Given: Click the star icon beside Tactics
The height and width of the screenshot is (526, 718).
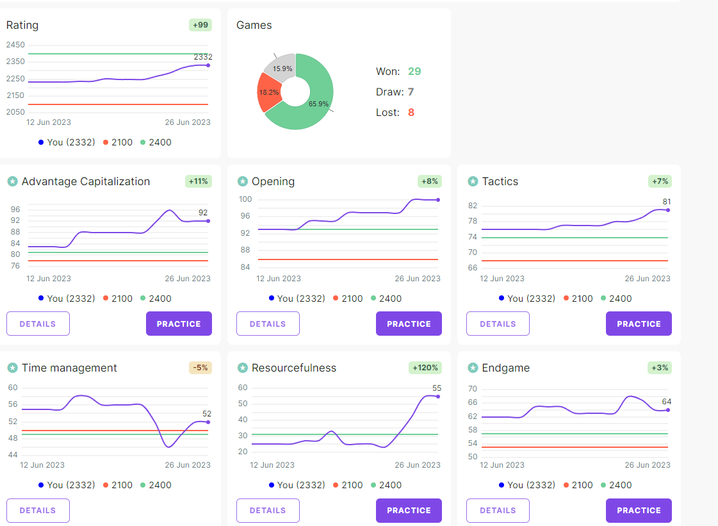Looking at the screenshot, I should coord(473,181).
